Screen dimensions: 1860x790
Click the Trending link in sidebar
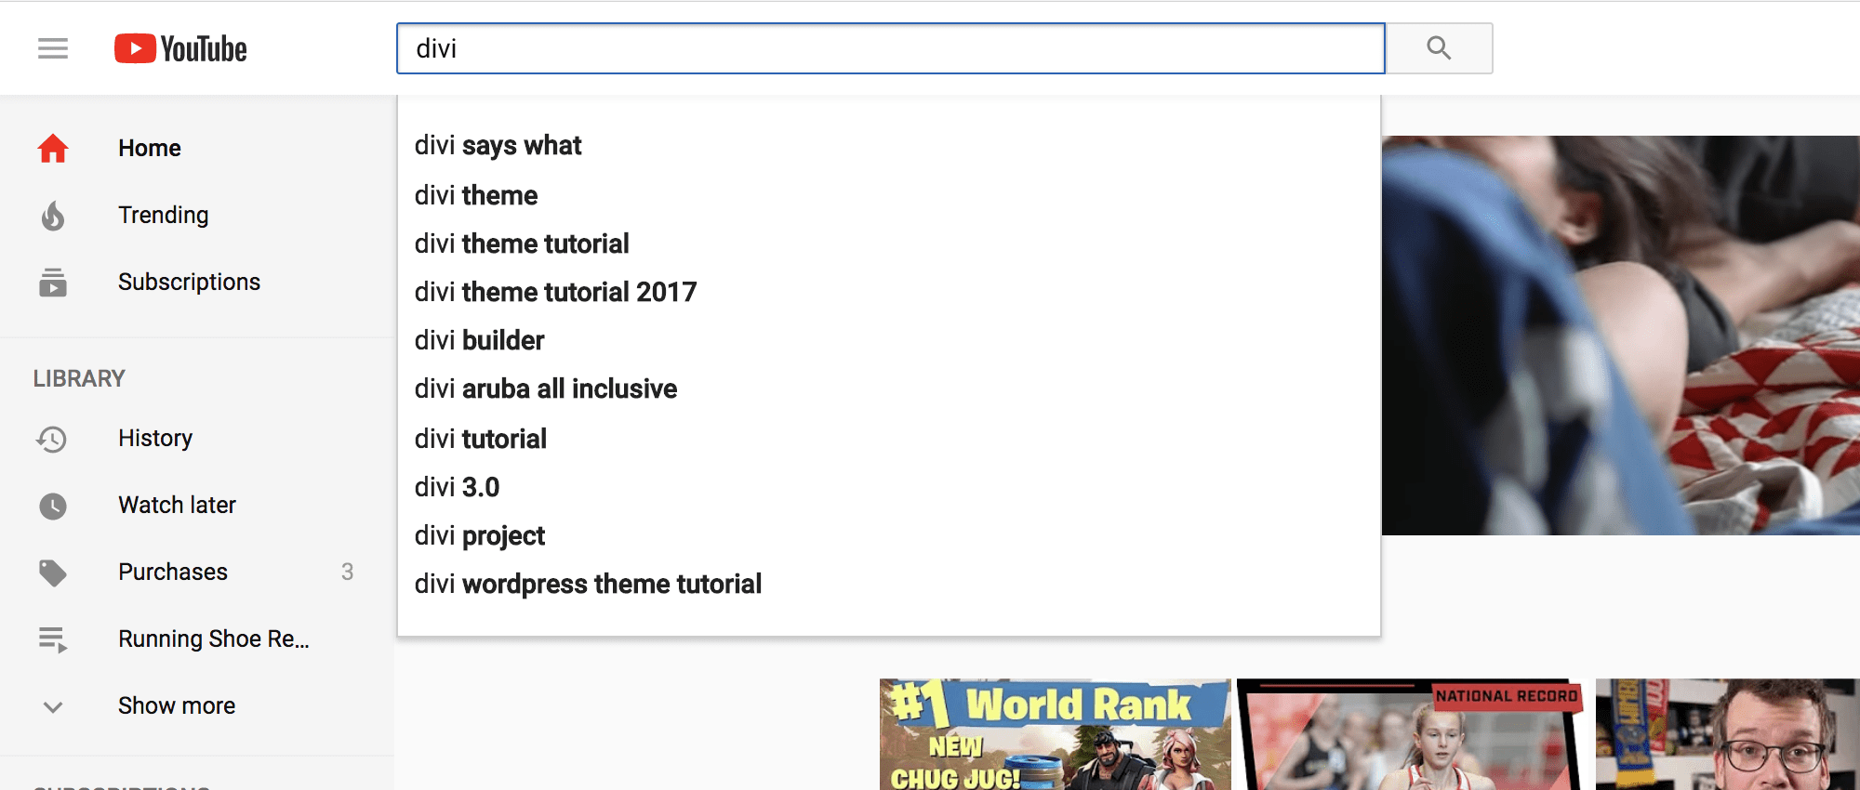point(164,216)
